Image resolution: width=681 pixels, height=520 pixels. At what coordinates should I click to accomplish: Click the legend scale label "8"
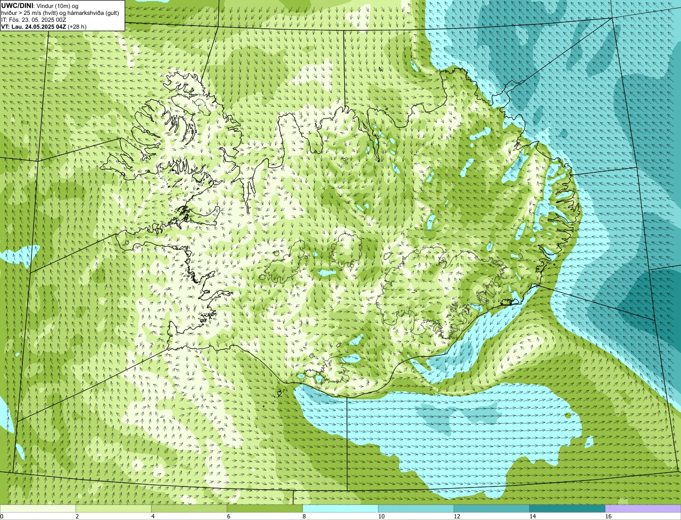point(304,516)
